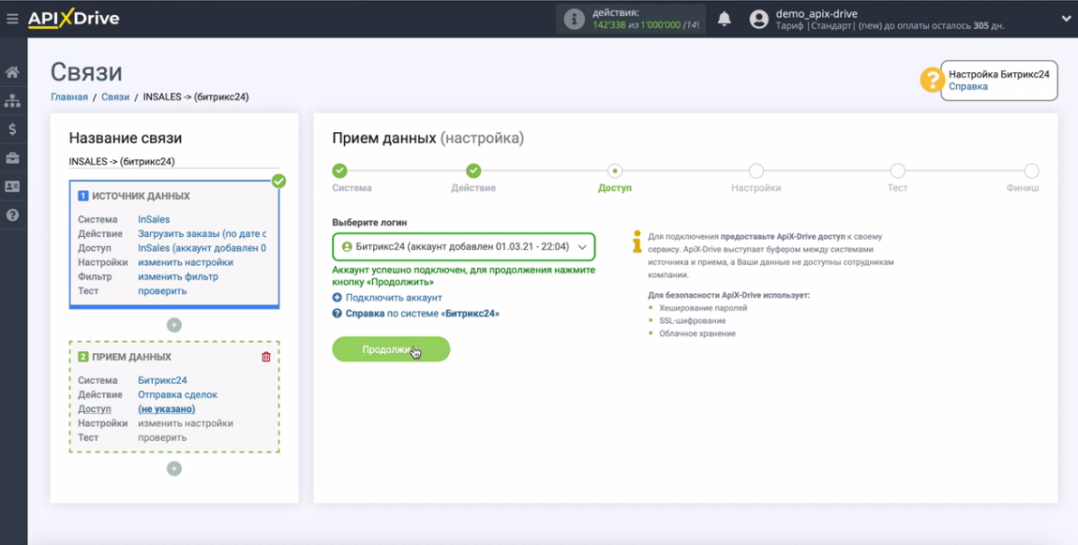Add step with plus below receiver block
This screenshot has height=545, width=1078.
[174, 469]
